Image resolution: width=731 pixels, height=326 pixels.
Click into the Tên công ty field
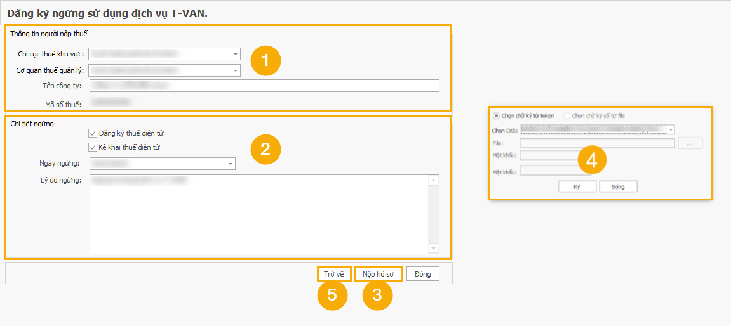(264, 86)
